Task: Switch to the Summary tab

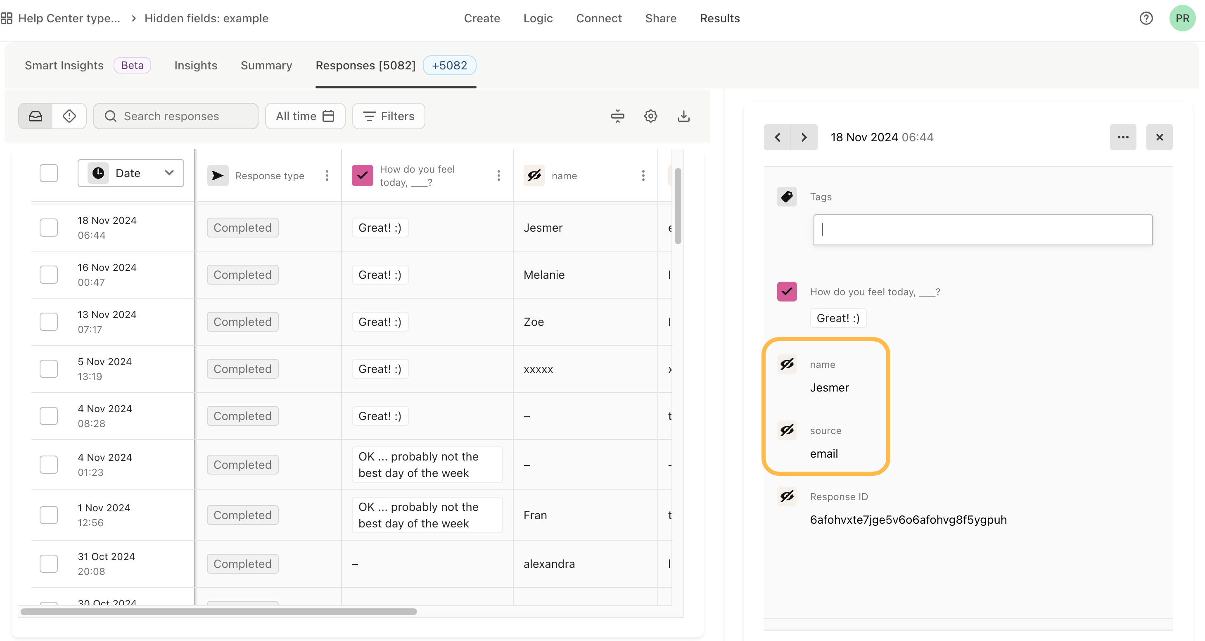Action: pyautogui.click(x=266, y=66)
